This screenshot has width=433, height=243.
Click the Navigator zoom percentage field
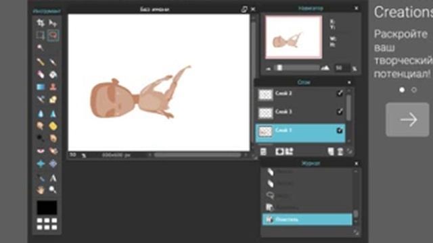[x=342, y=67]
